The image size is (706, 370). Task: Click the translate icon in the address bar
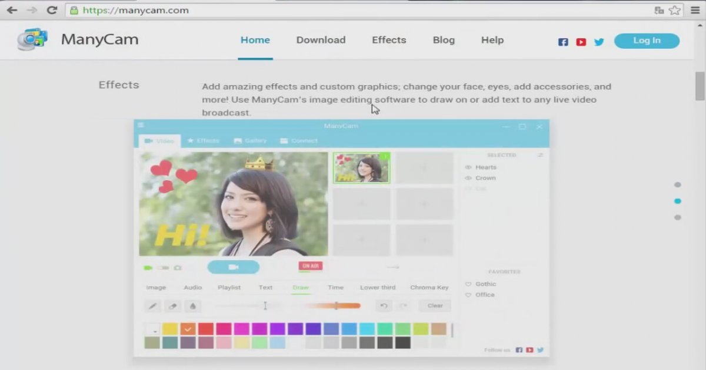pos(659,10)
